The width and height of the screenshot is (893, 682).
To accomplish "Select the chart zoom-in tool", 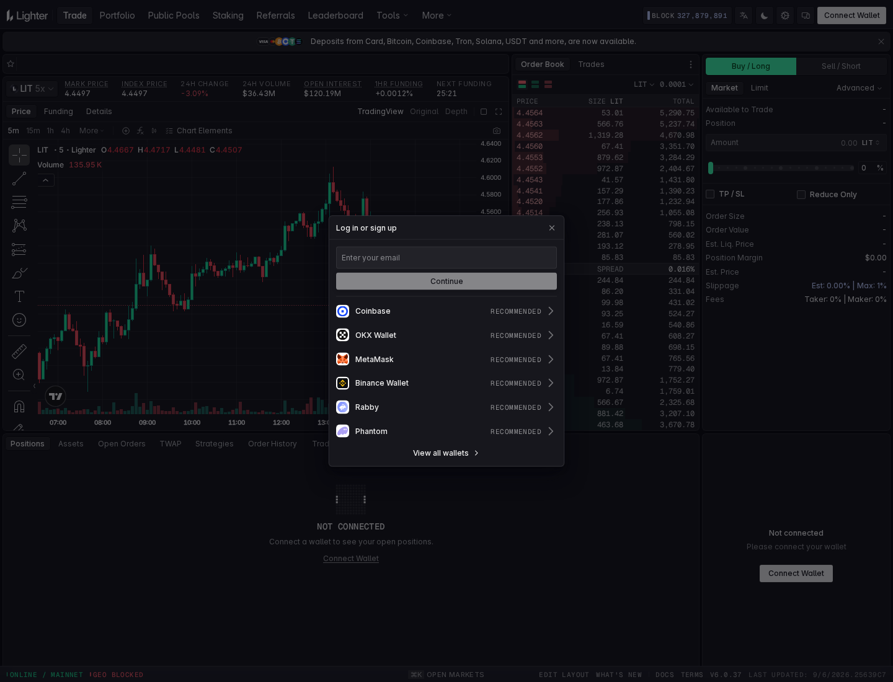I will point(19,374).
